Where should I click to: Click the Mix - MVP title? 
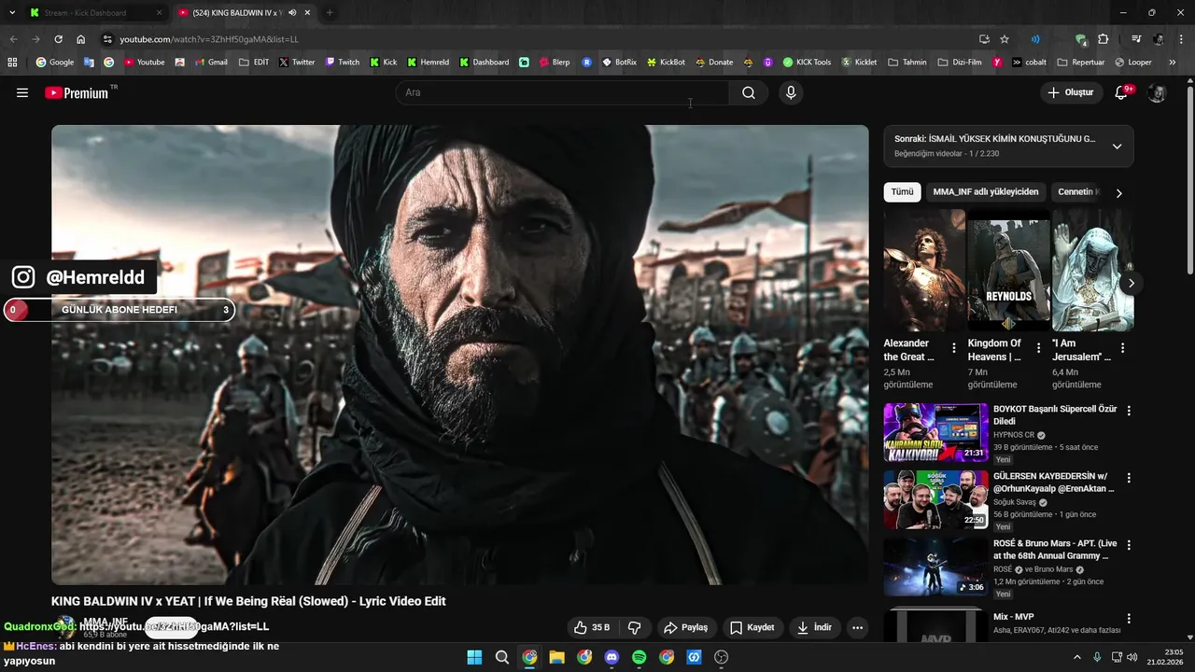1013,617
